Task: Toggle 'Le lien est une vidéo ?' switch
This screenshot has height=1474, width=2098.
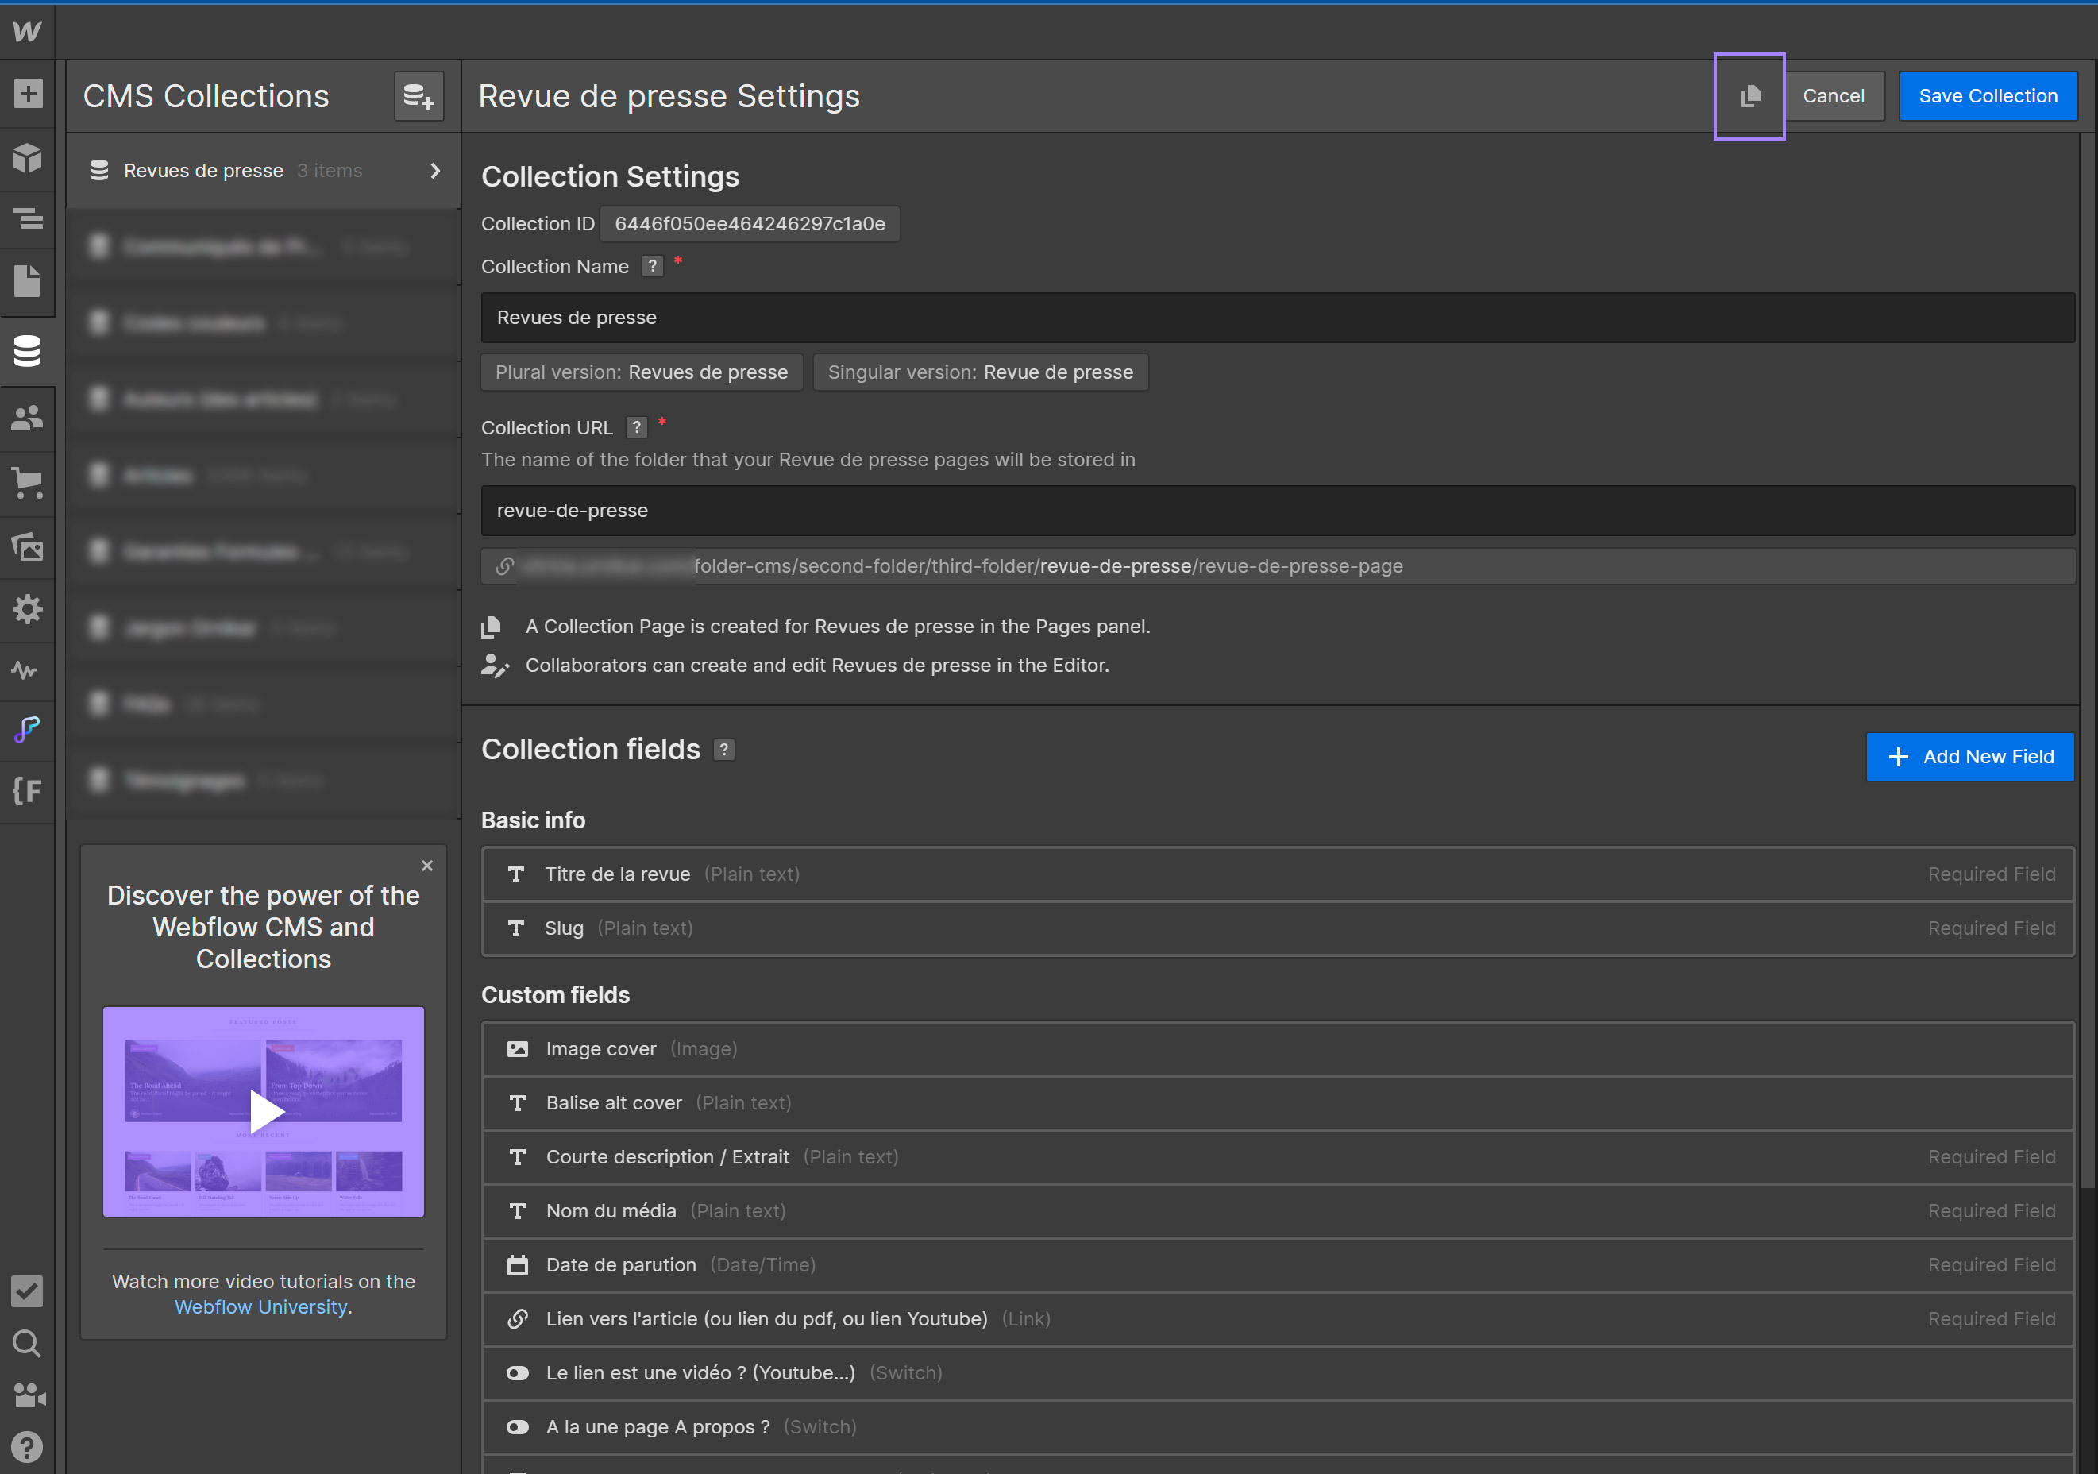Action: [x=517, y=1372]
